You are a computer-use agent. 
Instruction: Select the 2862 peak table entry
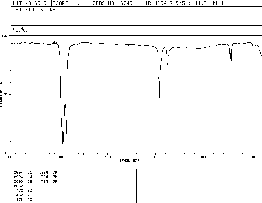[x=23, y=186]
